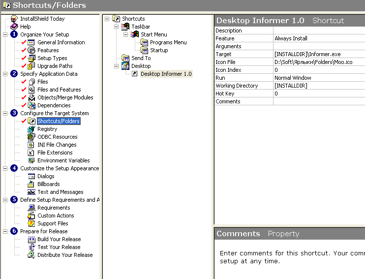The image size is (365, 279).
Task: Click the empty Comments value field
Action: [x=319, y=101]
